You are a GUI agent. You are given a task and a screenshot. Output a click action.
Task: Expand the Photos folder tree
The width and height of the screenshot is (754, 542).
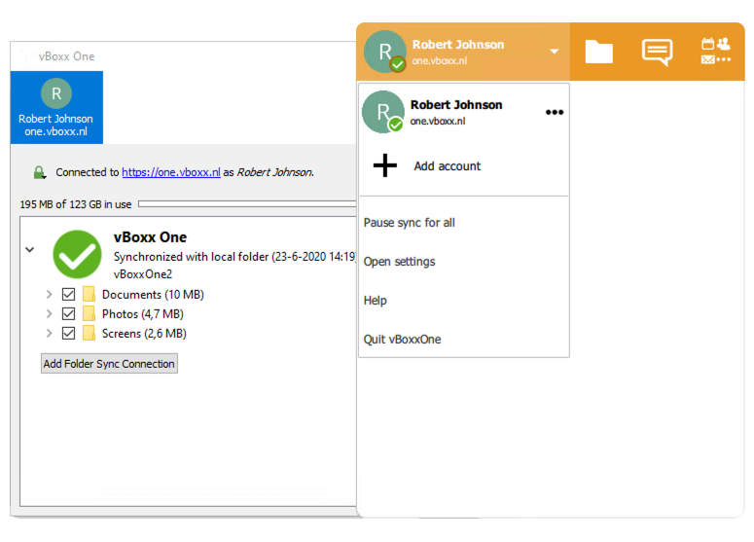click(x=49, y=313)
